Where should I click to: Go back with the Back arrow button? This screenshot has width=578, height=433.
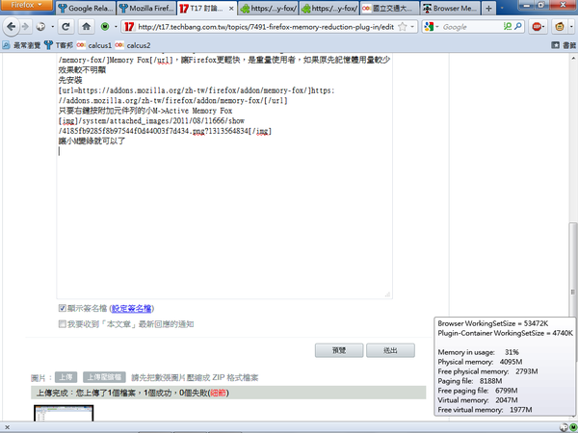pos(11,27)
